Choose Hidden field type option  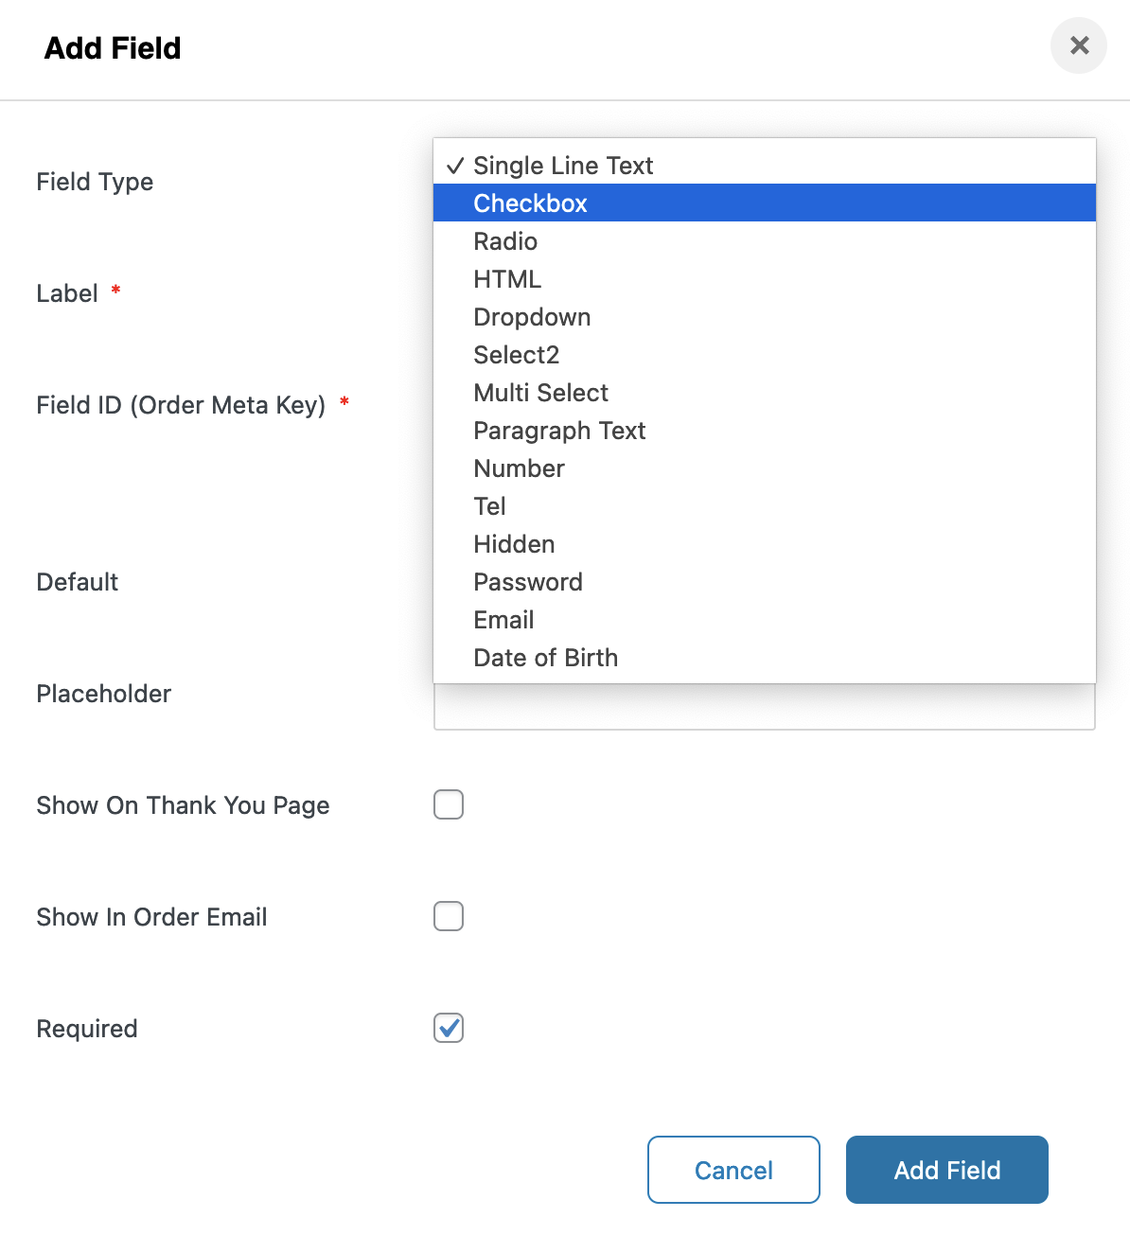[x=514, y=544]
